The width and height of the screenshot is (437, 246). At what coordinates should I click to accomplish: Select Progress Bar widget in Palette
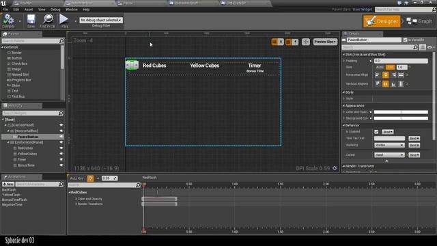coord(21,80)
